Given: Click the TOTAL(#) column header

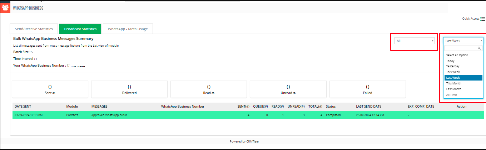Looking at the screenshot, I should 315,107.
